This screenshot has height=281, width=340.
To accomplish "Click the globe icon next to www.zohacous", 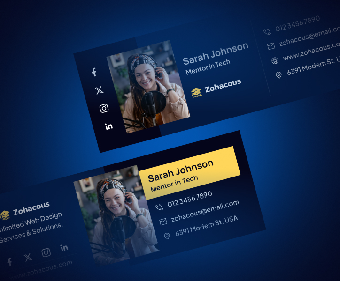I will pos(275,61).
